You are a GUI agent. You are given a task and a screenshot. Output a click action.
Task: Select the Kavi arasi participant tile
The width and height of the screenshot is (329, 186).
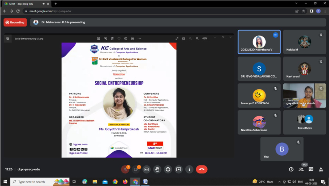tap(305, 69)
